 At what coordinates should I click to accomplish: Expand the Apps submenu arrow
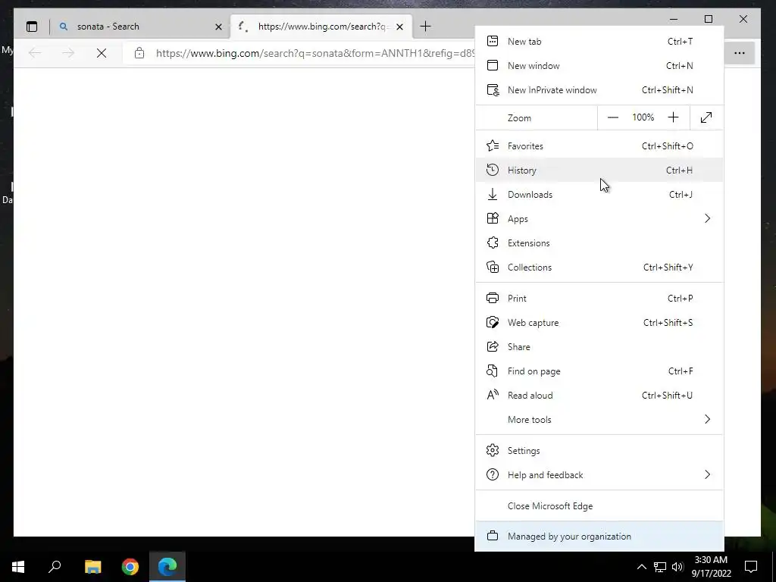pyautogui.click(x=707, y=218)
